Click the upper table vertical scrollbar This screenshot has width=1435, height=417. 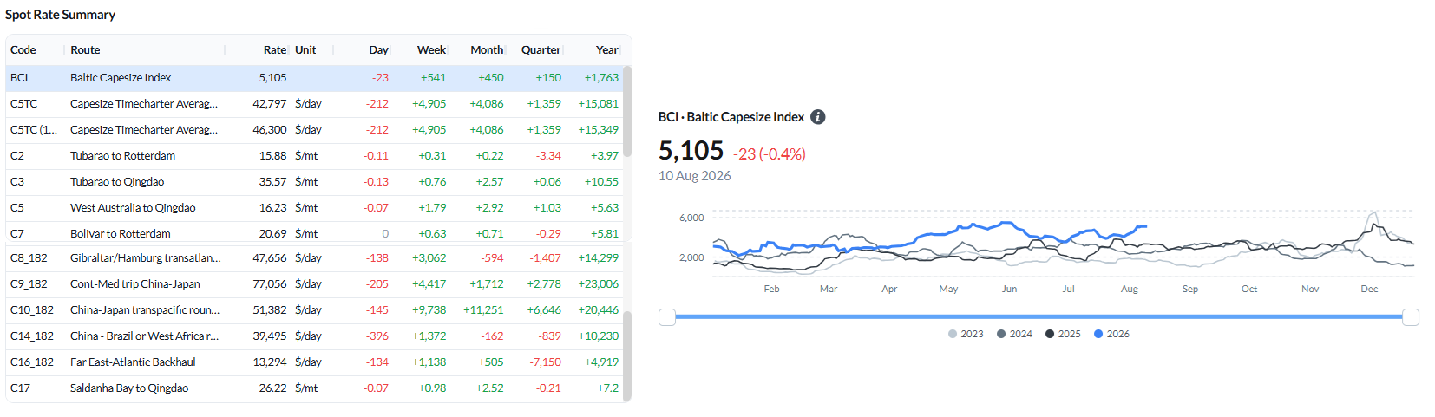(627, 111)
